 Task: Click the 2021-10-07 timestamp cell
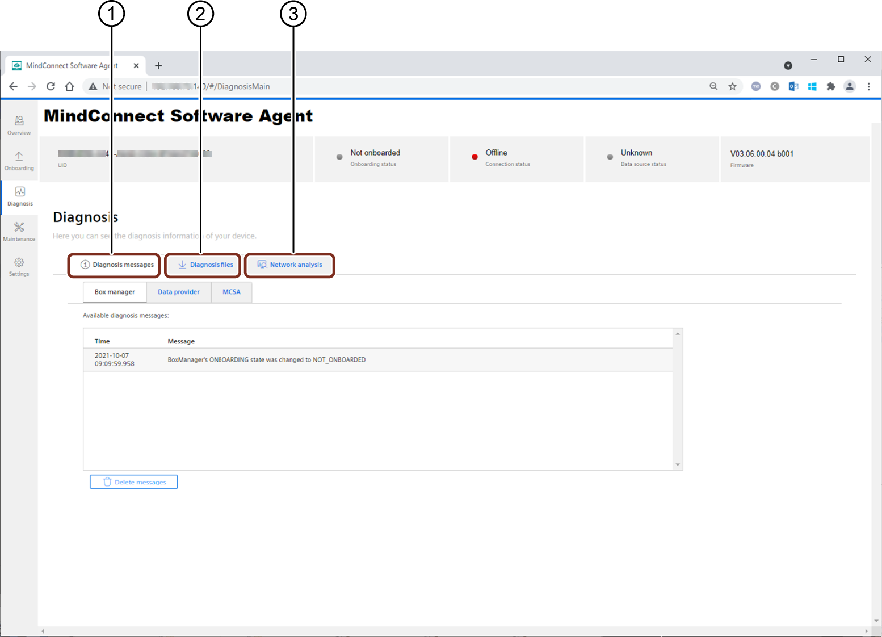(x=114, y=360)
